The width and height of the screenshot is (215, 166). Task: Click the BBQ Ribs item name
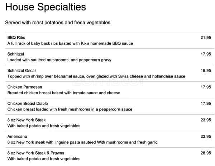[16, 38]
